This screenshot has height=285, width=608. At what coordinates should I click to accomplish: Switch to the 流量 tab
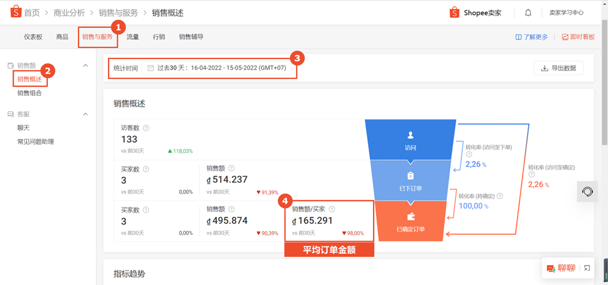click(133, 37)
